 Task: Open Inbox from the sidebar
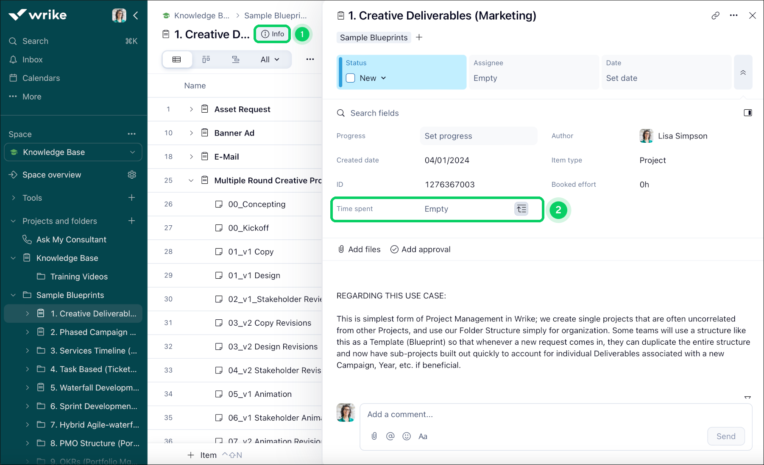point(32,60)
